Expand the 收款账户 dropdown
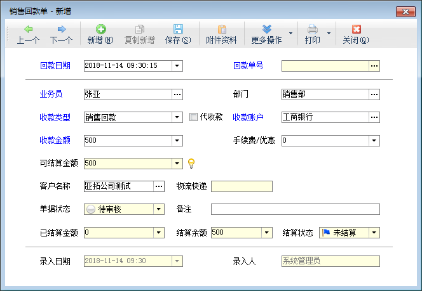The width and height of the screenshot is (422, 291). tap(374, 117)
